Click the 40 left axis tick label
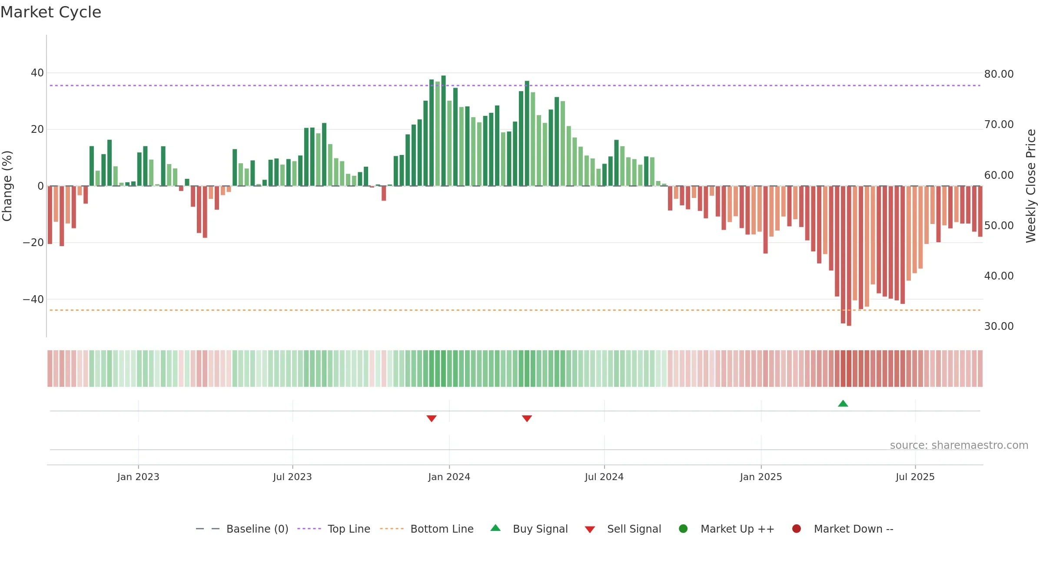Viewport: 1043px width, 586px height. click(x=37, y=72)
